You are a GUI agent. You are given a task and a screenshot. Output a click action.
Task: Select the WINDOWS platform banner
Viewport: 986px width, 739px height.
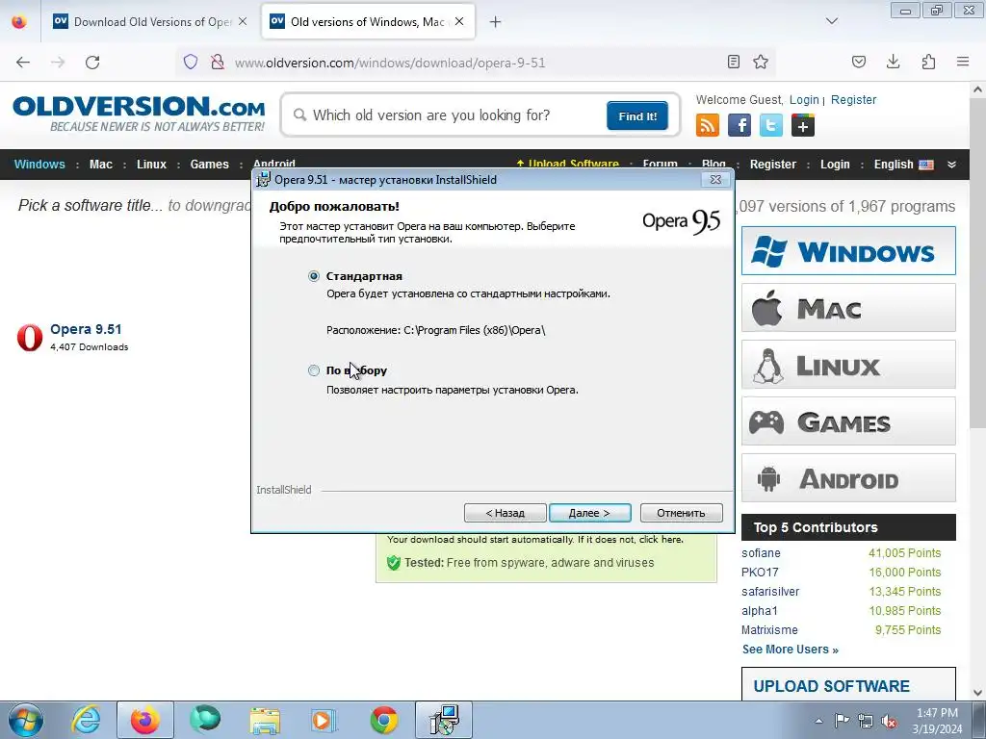pos(848,251)
